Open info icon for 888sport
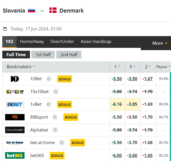Viewport: 171px width, 161px height. coord(55,117)
